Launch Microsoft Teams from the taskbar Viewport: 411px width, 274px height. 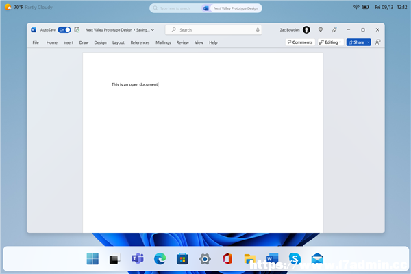(x=138, y=259)
